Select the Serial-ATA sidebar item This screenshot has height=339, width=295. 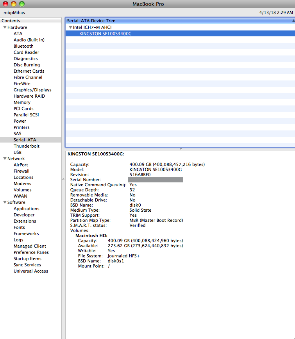(31, 140)
